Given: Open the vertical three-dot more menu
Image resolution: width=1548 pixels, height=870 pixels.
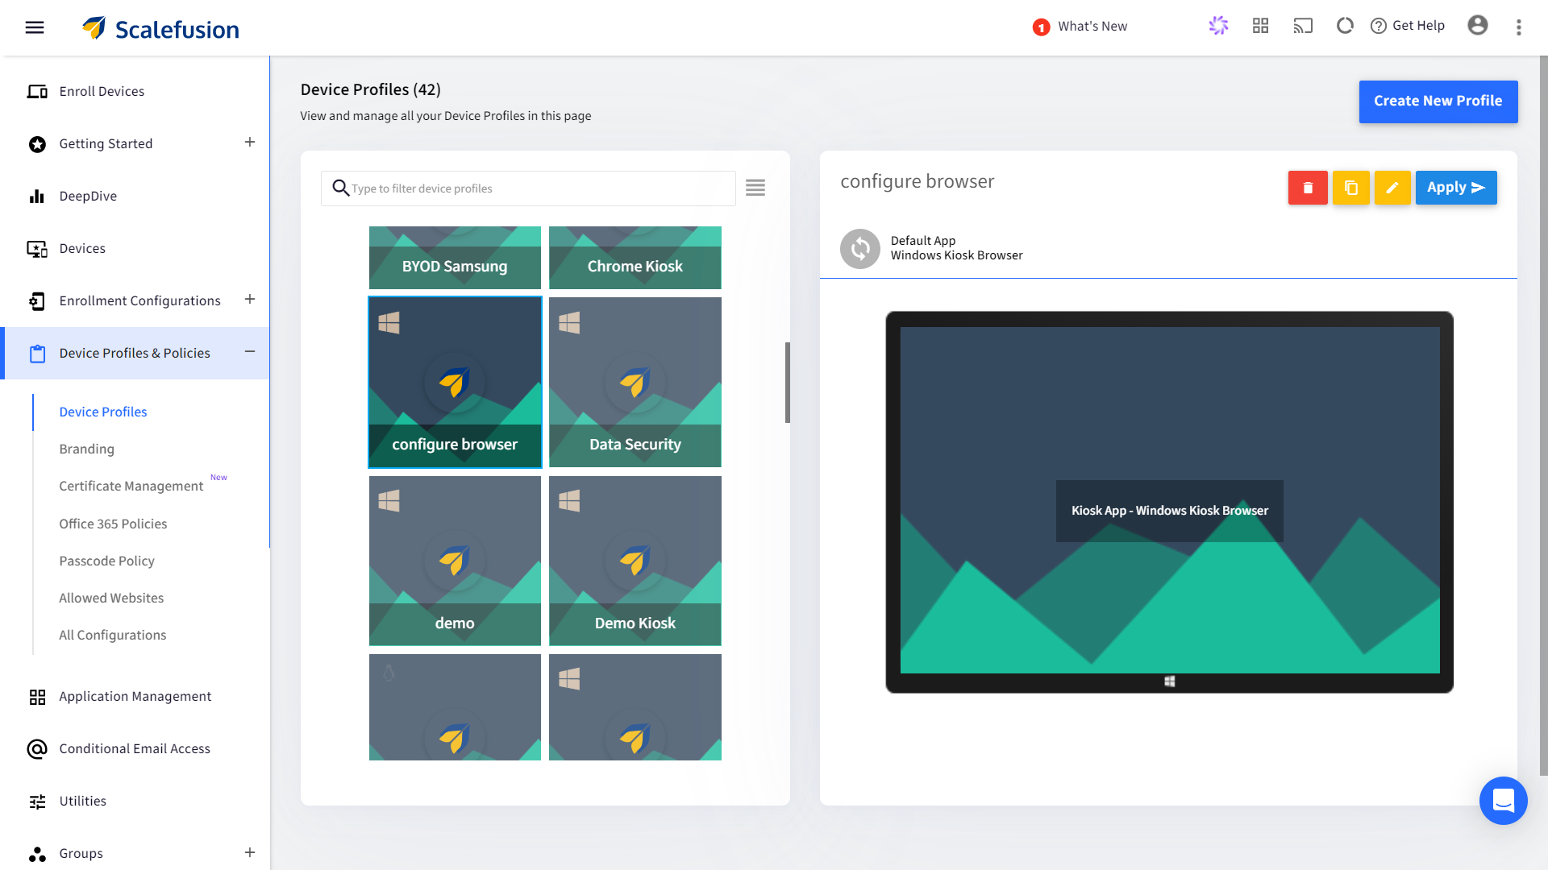Looking at the screenshot, I should click(x=1519, y=27).
